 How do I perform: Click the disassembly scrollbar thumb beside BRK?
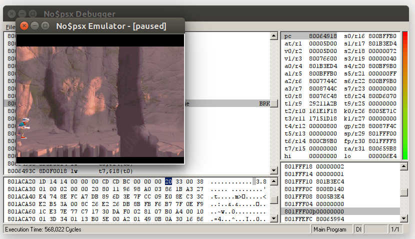(x=274, y=103)
